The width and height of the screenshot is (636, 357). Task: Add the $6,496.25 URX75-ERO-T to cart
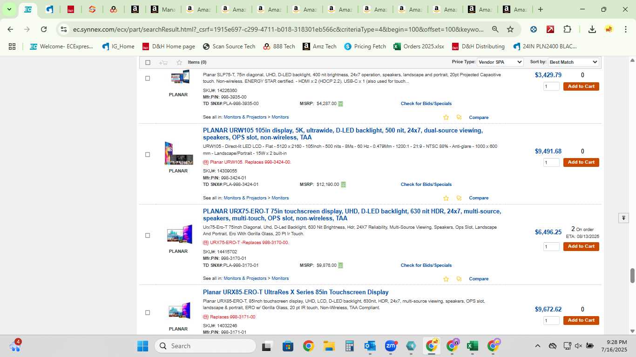[x=581, y=246]
